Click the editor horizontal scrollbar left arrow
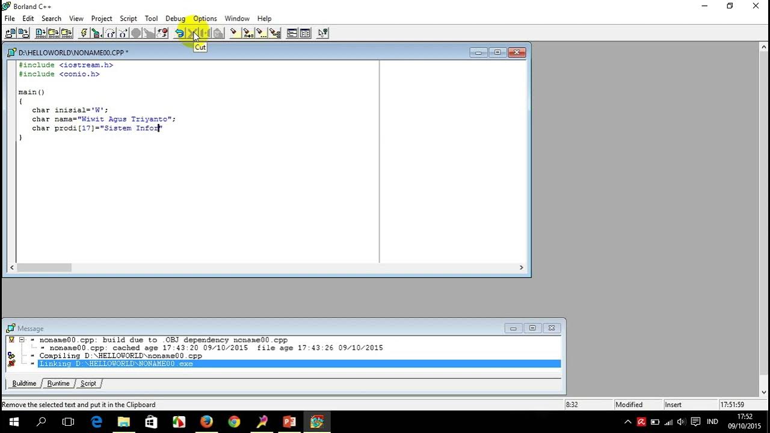Viewport: 770px width, 433px height. 11,268
